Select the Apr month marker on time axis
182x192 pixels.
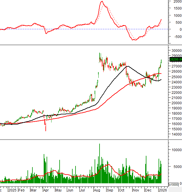click(46, 190)
